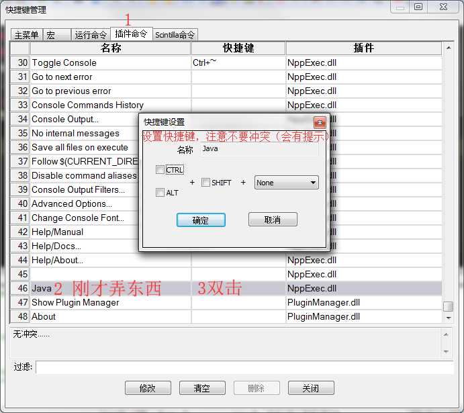This screenshot has width=464, height=413.
Task: Select the Go to next error row
Action: click(x=226, y=77)
